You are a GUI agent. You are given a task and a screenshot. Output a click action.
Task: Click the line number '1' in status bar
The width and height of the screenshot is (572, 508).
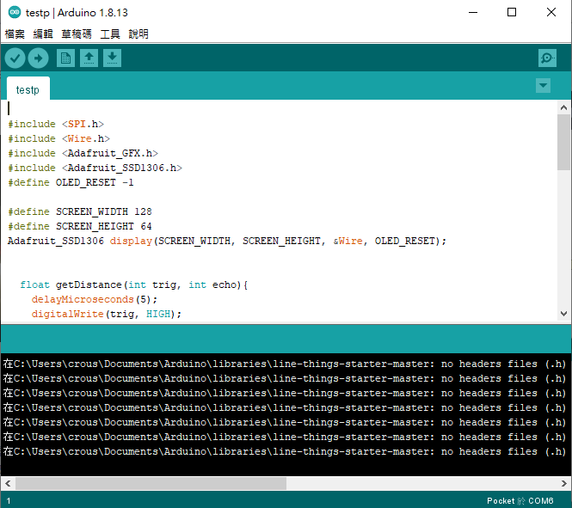(x=9, y=501)
